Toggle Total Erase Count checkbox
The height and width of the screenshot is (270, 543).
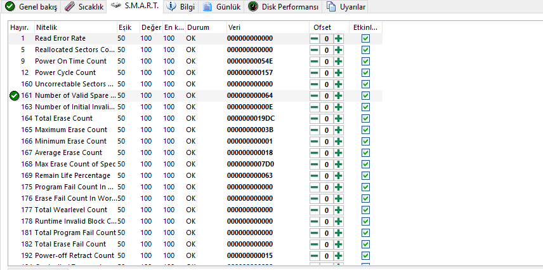point(365,119)
